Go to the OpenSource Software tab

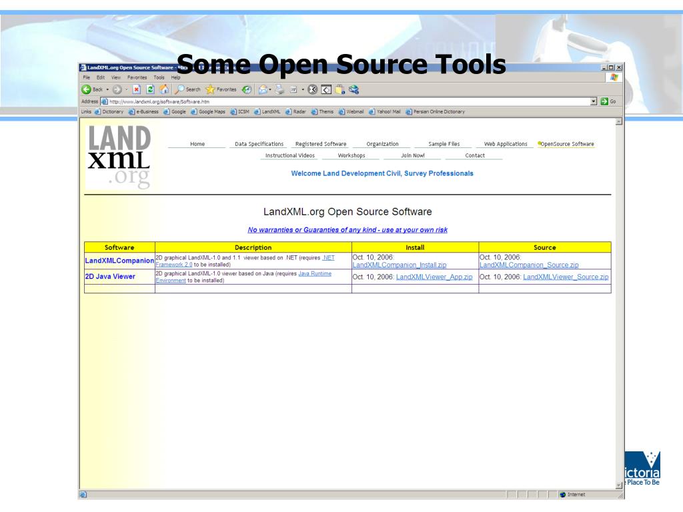click(x=566, y=144)
